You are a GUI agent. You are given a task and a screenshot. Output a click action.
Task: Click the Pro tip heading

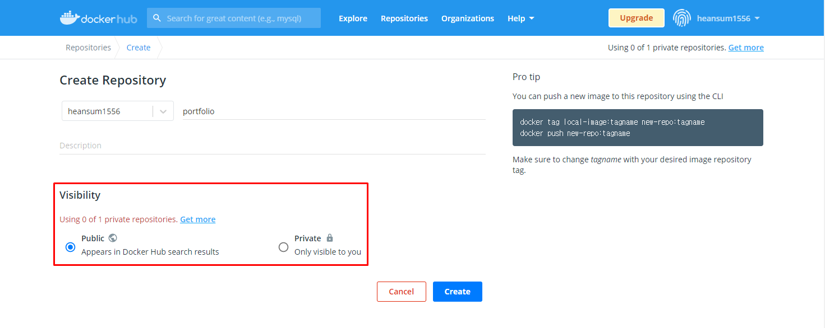(526, 77)
